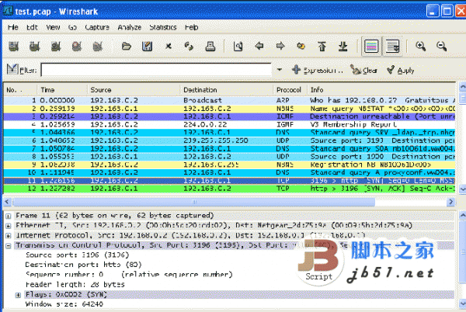Expand the Internet Protocol tree row
This screenshot has width=466, height=312.
pos(9,236)
